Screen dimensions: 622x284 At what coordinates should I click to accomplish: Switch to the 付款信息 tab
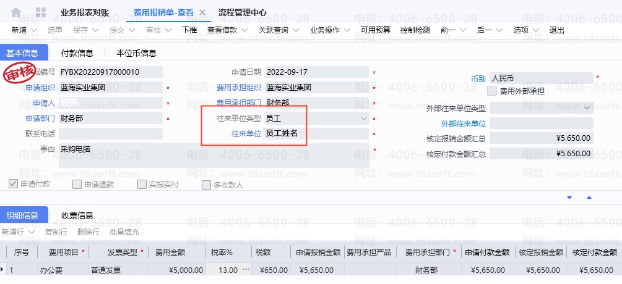click(x=77, y=53)
